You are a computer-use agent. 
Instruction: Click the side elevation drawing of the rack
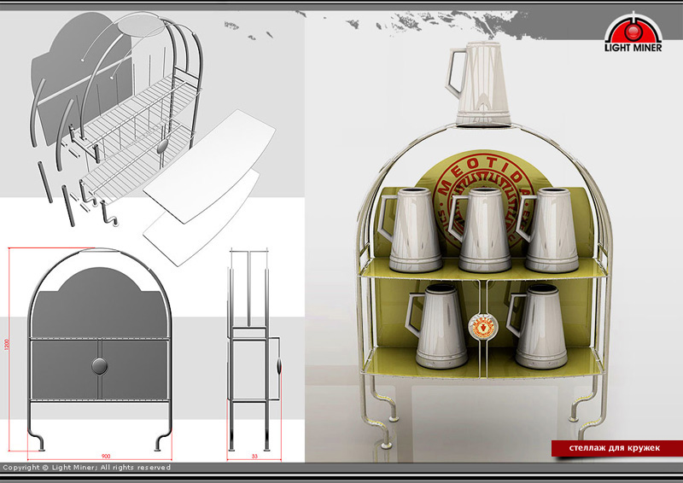[254, 350]
